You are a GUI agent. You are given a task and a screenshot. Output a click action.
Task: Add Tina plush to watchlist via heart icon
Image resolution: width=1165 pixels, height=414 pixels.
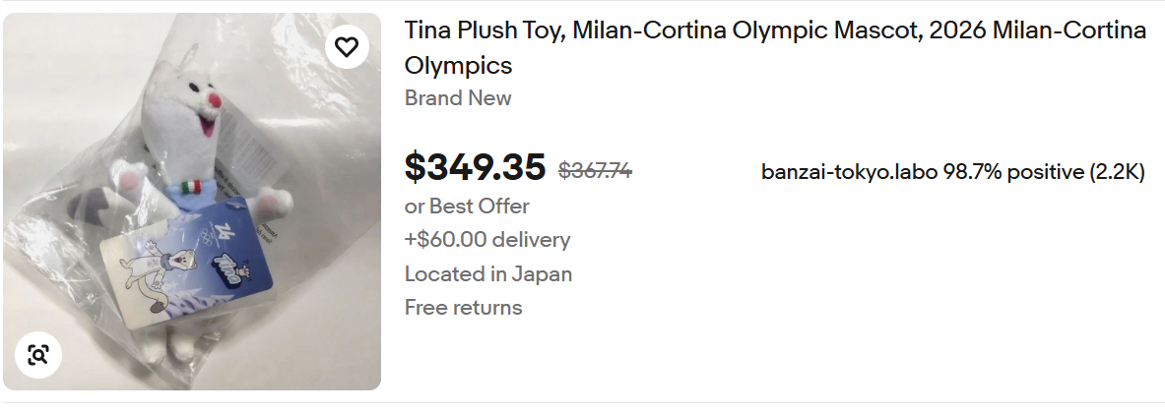point(346,46)
